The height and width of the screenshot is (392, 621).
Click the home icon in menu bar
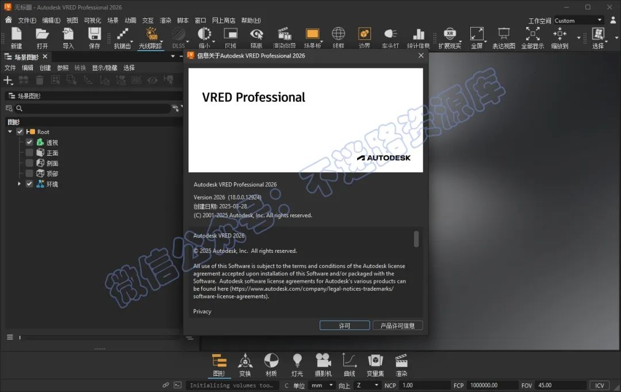click(x=8, y=20)
